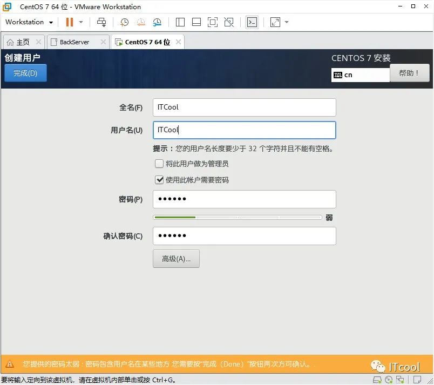The height and width of the screenshot is (385, 434).
Task: Open the cn keyboard layout selector
Action: [x=361, y=75]
